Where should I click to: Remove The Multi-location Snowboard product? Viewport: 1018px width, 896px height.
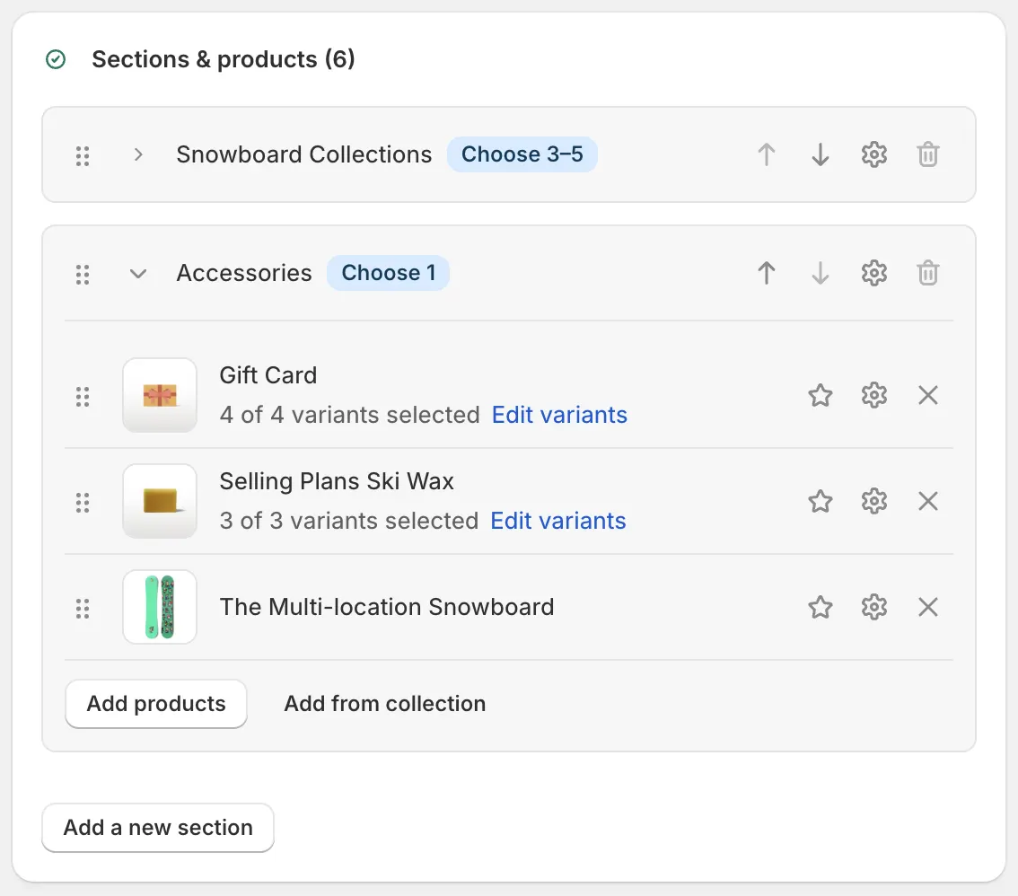tap(927, 607)
